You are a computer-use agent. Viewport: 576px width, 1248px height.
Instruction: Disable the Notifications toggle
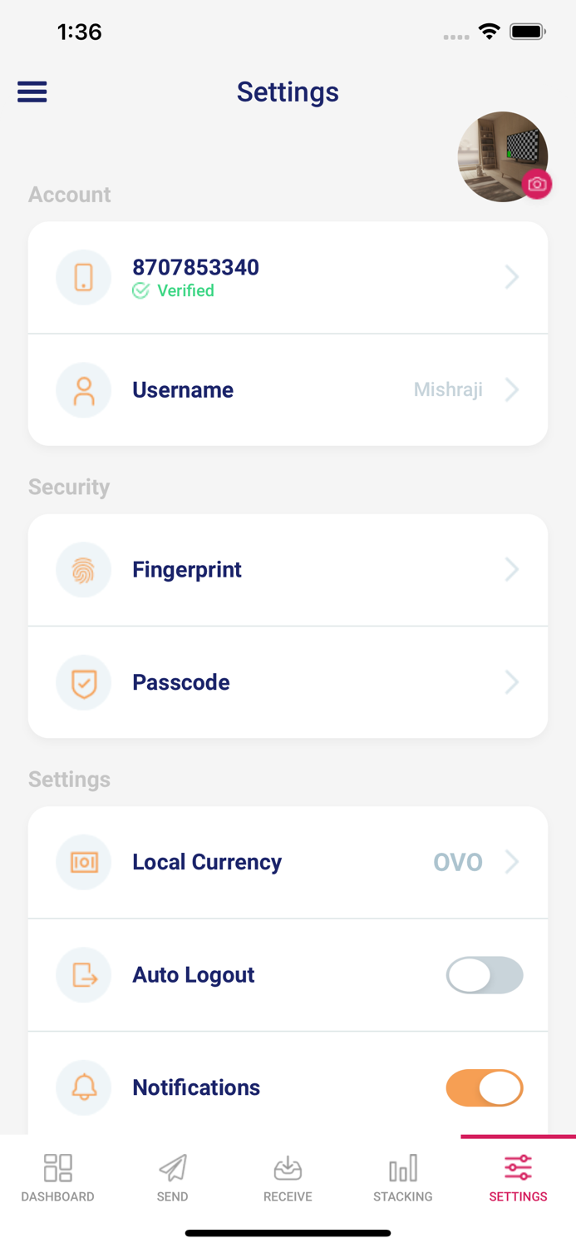[x=485, y=1087]
